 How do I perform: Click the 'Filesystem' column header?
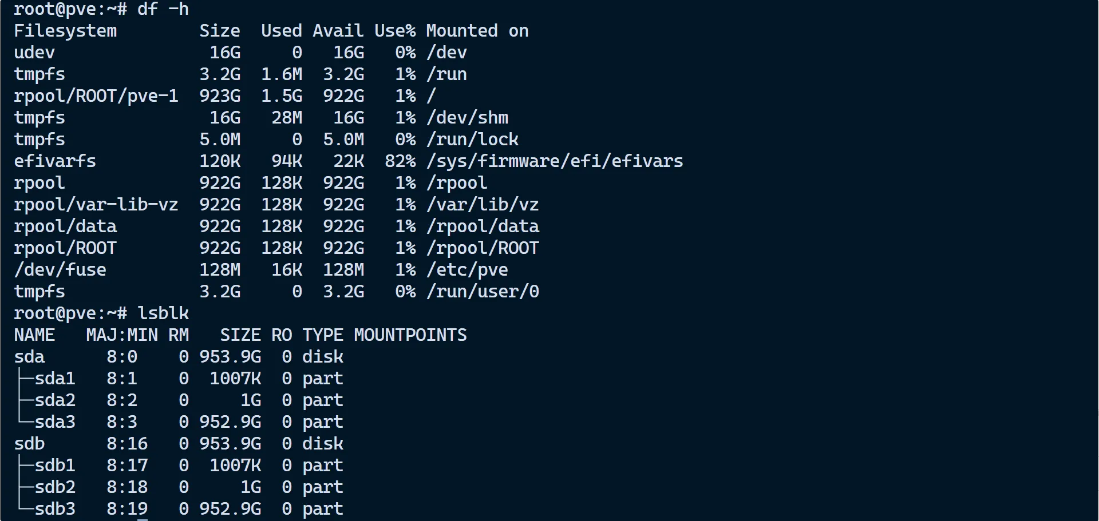(65, 31)
